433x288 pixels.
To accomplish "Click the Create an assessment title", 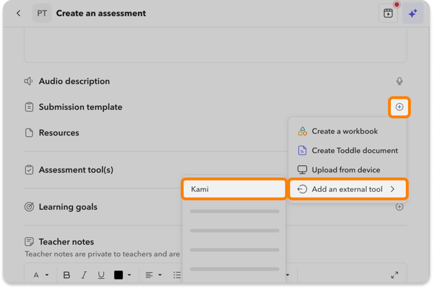I will 101,14.
